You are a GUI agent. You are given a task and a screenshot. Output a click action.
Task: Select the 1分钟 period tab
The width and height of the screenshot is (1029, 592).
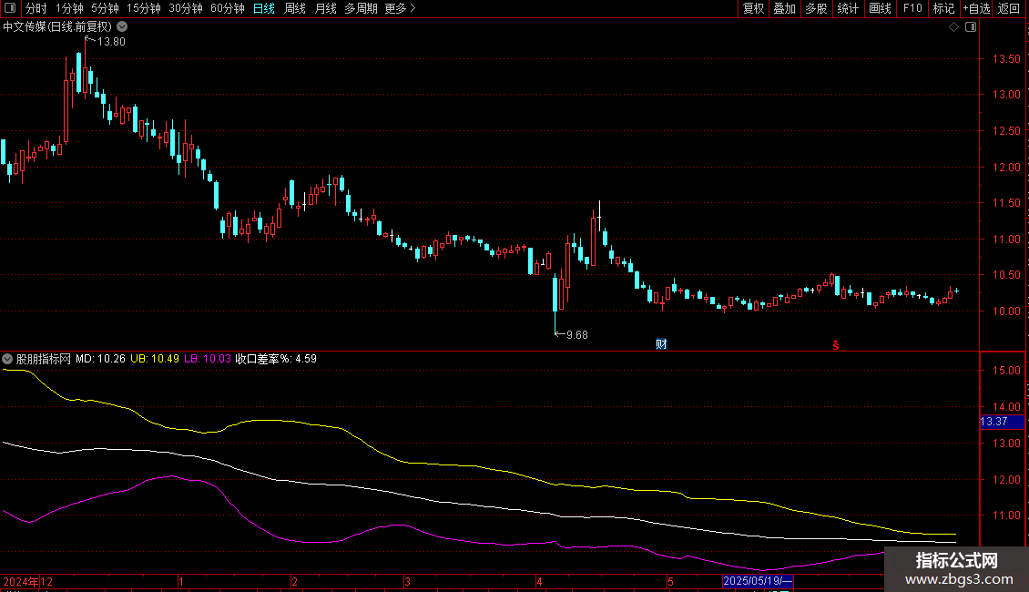(x=69, y=8)
